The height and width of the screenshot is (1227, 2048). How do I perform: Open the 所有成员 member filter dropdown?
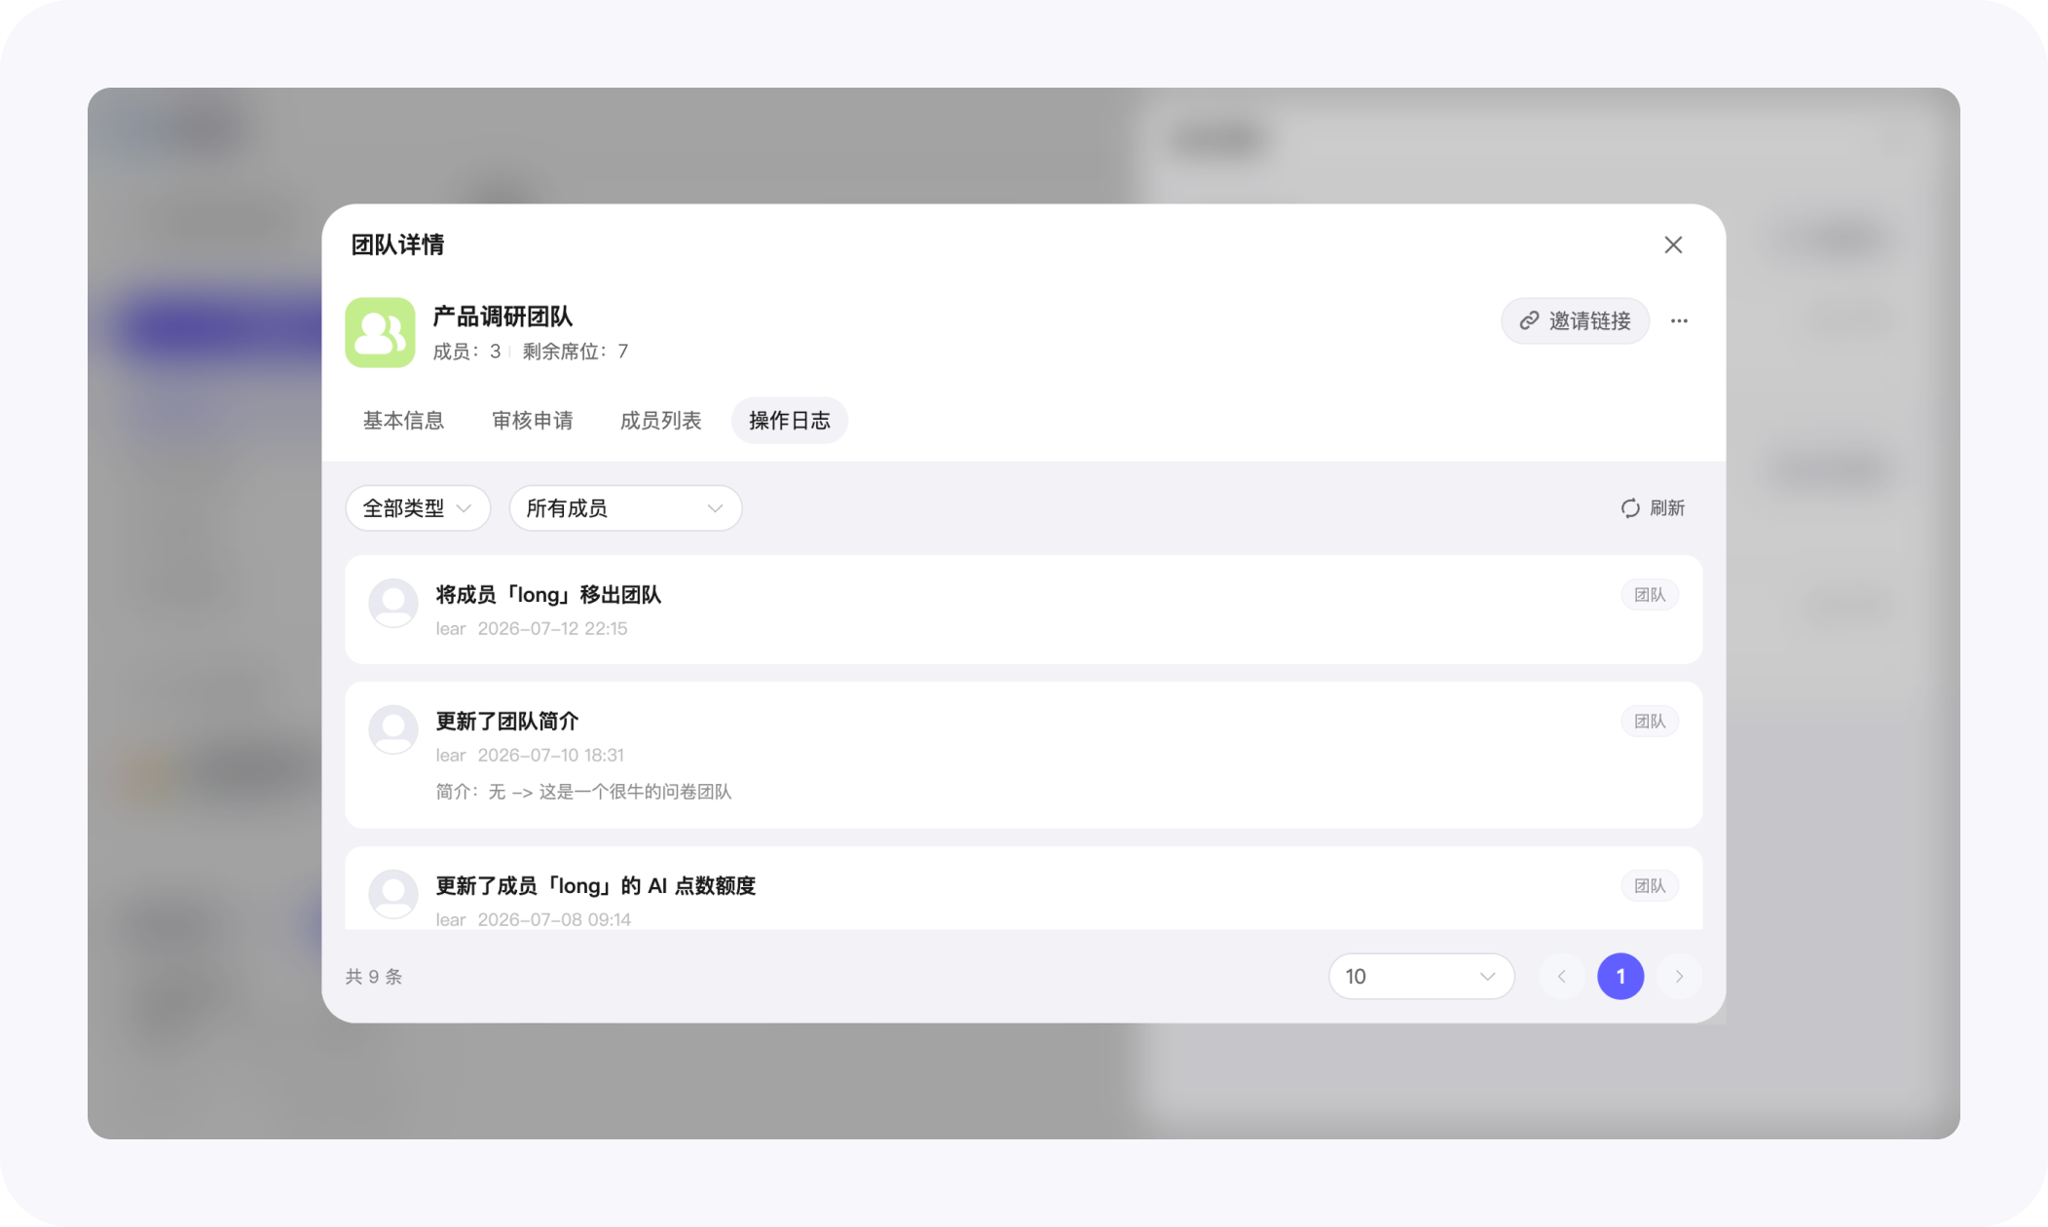(625, 508)
